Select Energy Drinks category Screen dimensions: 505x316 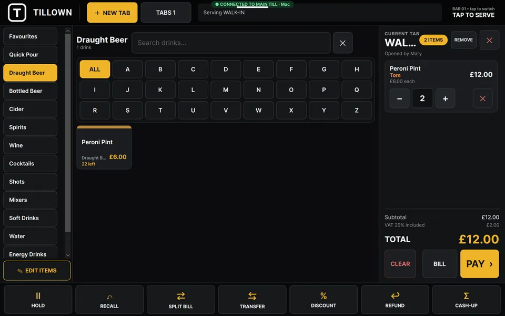tap(31, 253)
